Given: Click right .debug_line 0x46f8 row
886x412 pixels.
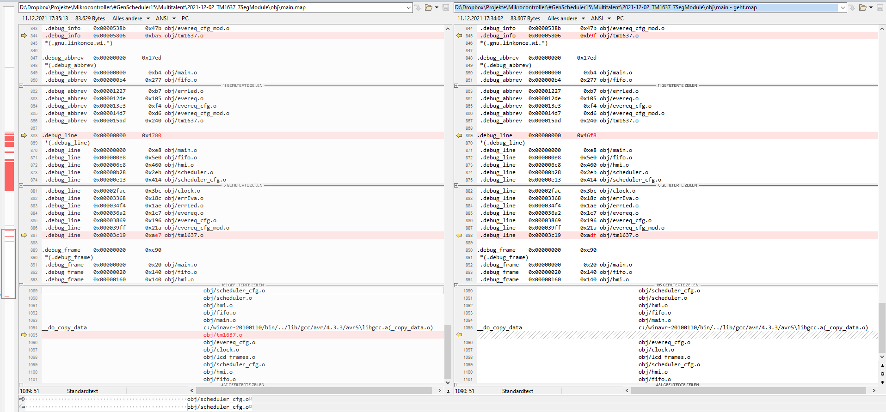Looking at the screenshot, I should (677, 135).
